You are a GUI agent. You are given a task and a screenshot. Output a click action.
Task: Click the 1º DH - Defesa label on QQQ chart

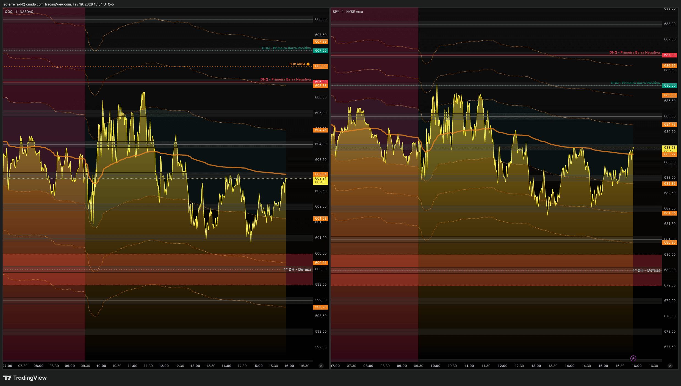pos(298,269)
